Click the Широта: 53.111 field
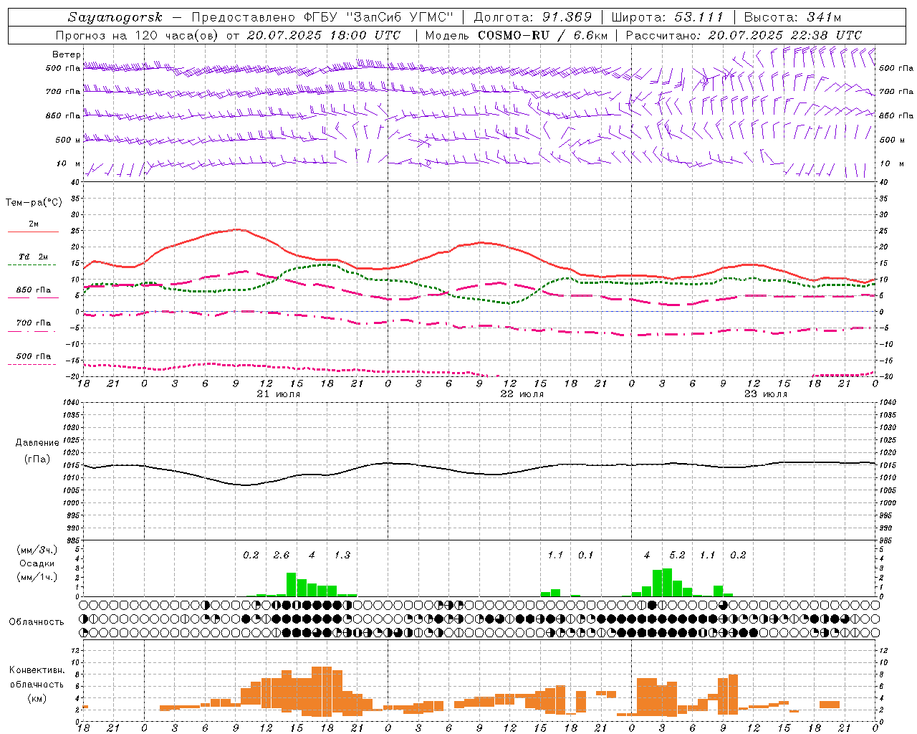917x734 pixels. point(668,17)
